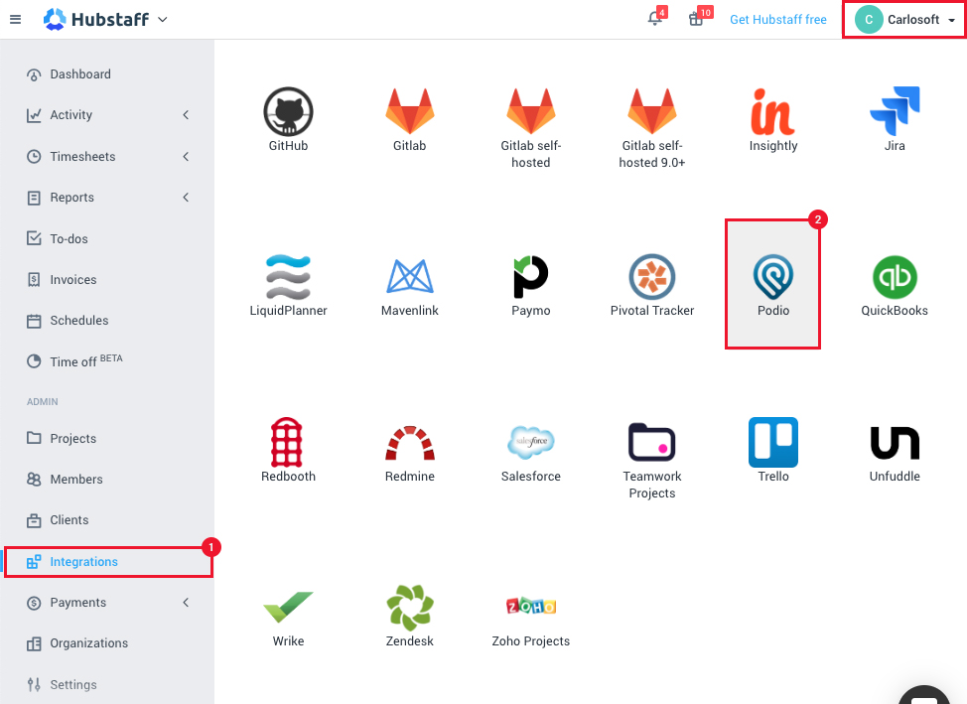The image size is (967, 704).
Task: Click the QuickBooks integration icon
Action: pos(894,277)
